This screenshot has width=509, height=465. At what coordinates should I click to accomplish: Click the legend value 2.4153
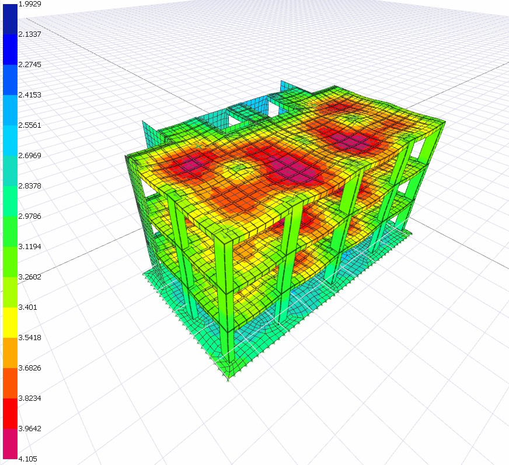coord(30,95)
